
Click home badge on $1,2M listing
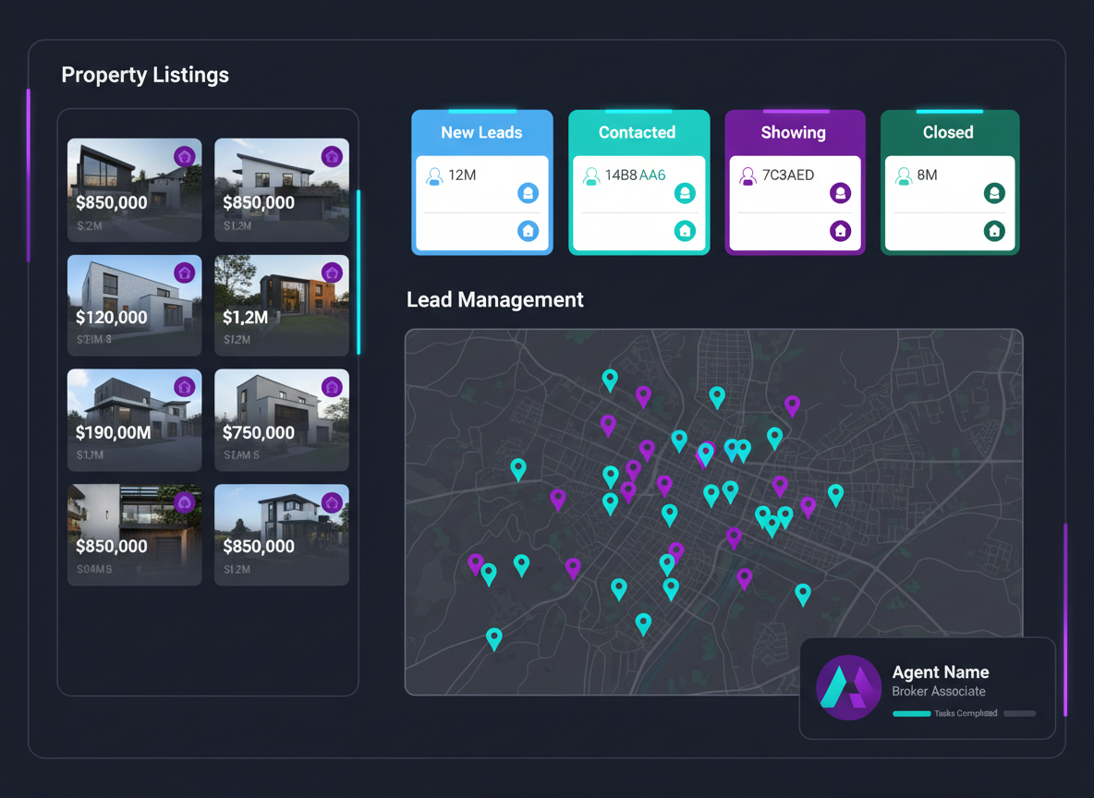tap(332, 272)
